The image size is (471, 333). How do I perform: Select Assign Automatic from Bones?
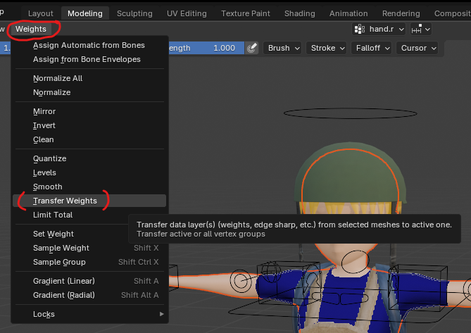(89, 45)
